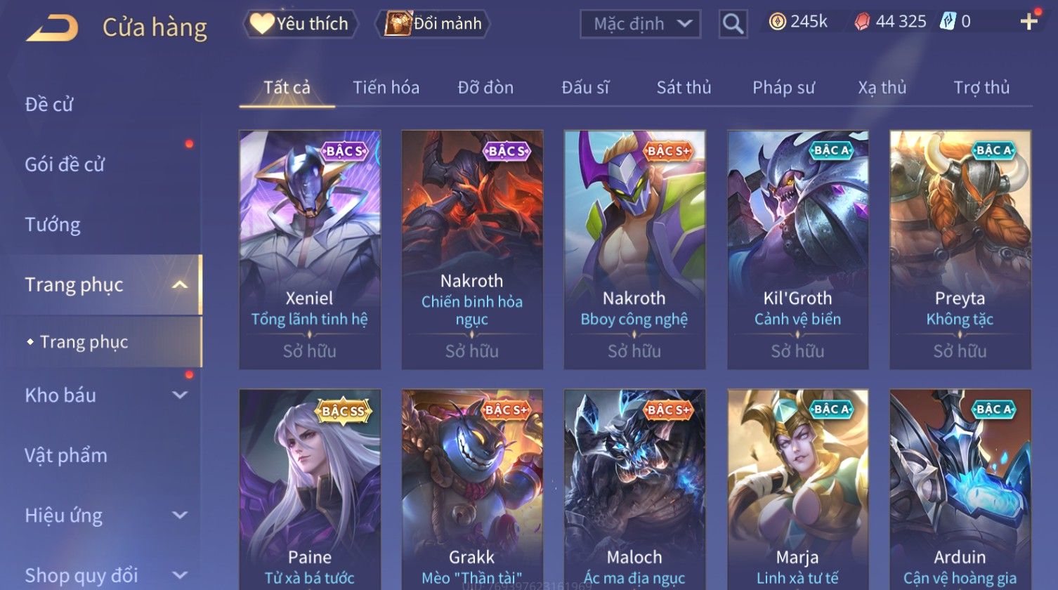
Task: Expand the Hiệu ứng sidebar section
Action: click(180, 515)
